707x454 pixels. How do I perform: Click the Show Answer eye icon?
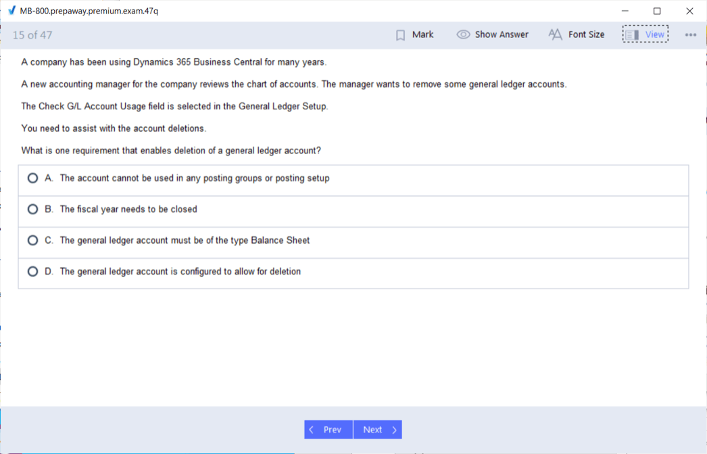[x=463, y=34]
